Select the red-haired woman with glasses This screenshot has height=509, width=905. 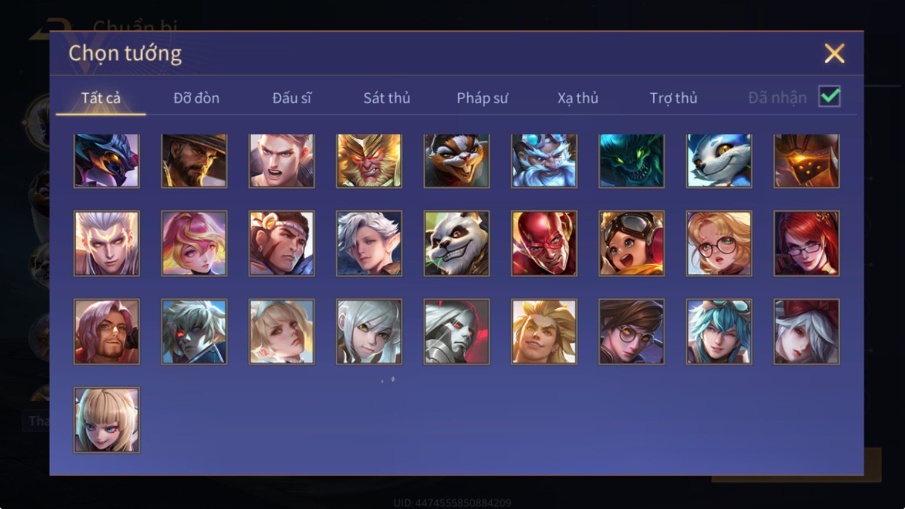point(806,244)
